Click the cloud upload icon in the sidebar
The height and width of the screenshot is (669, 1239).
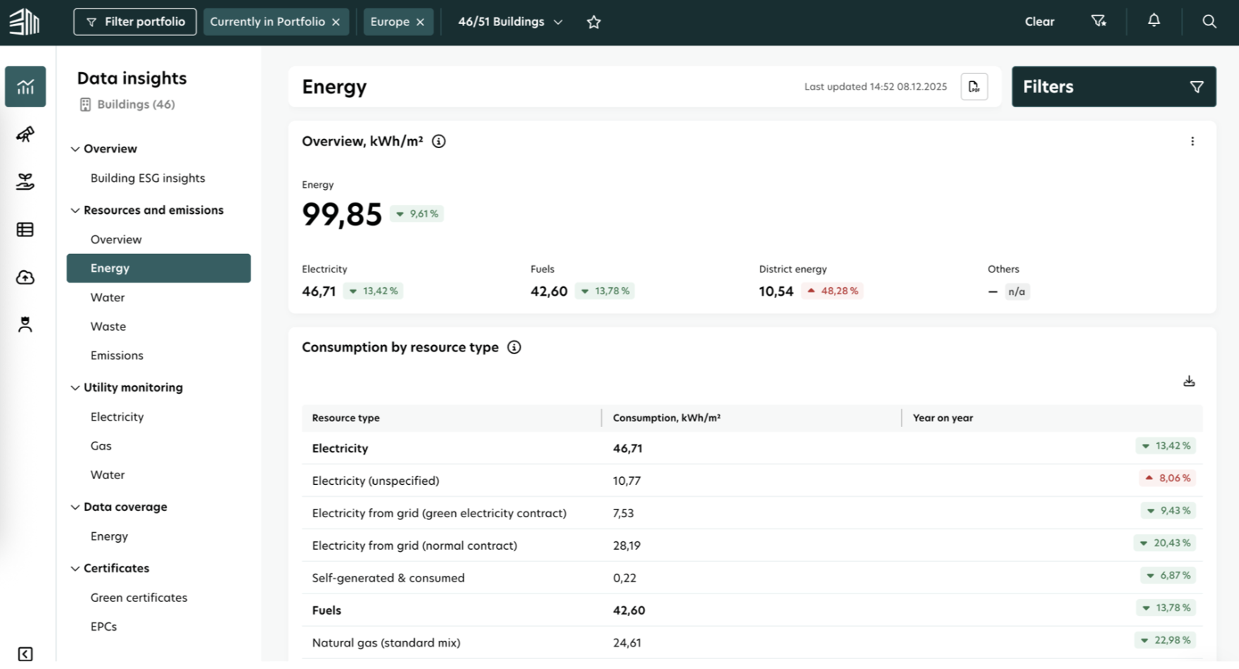pos(25,277)
